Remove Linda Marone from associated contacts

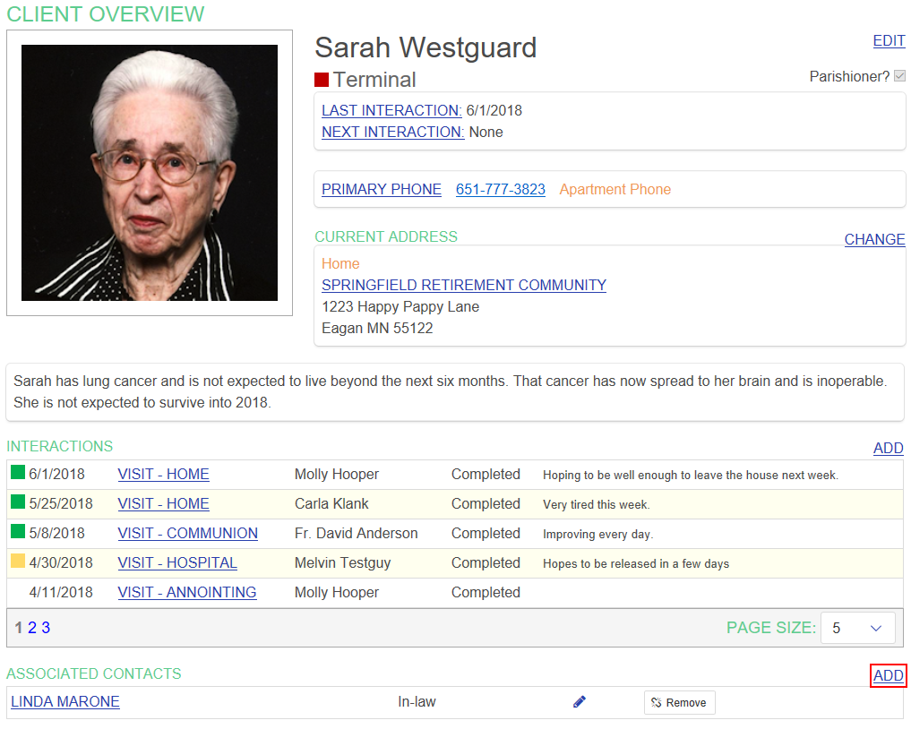(679, 702)
